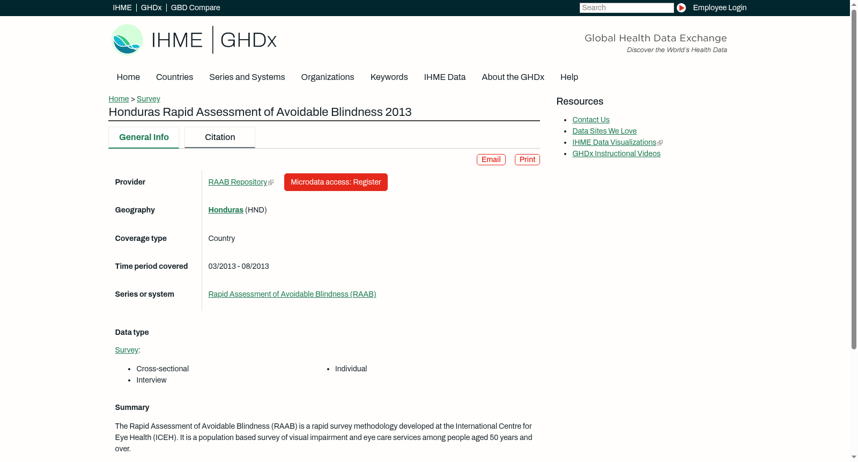Open GHDx Instructional Videos link

616,153
